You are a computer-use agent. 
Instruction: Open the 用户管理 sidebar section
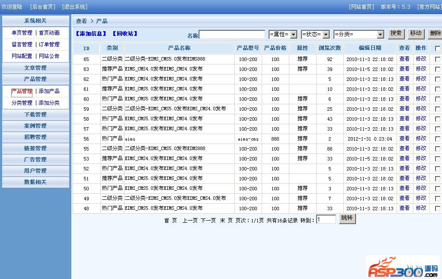pyautogui.click(x=35, y=171)
